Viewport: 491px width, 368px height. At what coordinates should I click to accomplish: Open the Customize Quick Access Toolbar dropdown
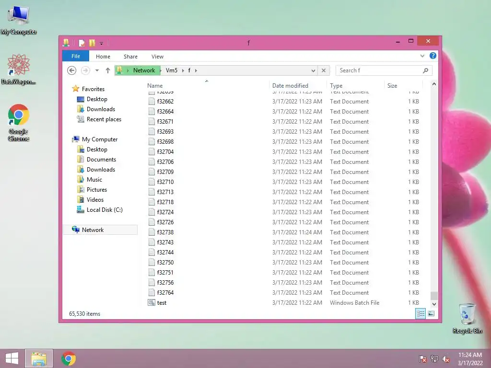tap(101, 43)
